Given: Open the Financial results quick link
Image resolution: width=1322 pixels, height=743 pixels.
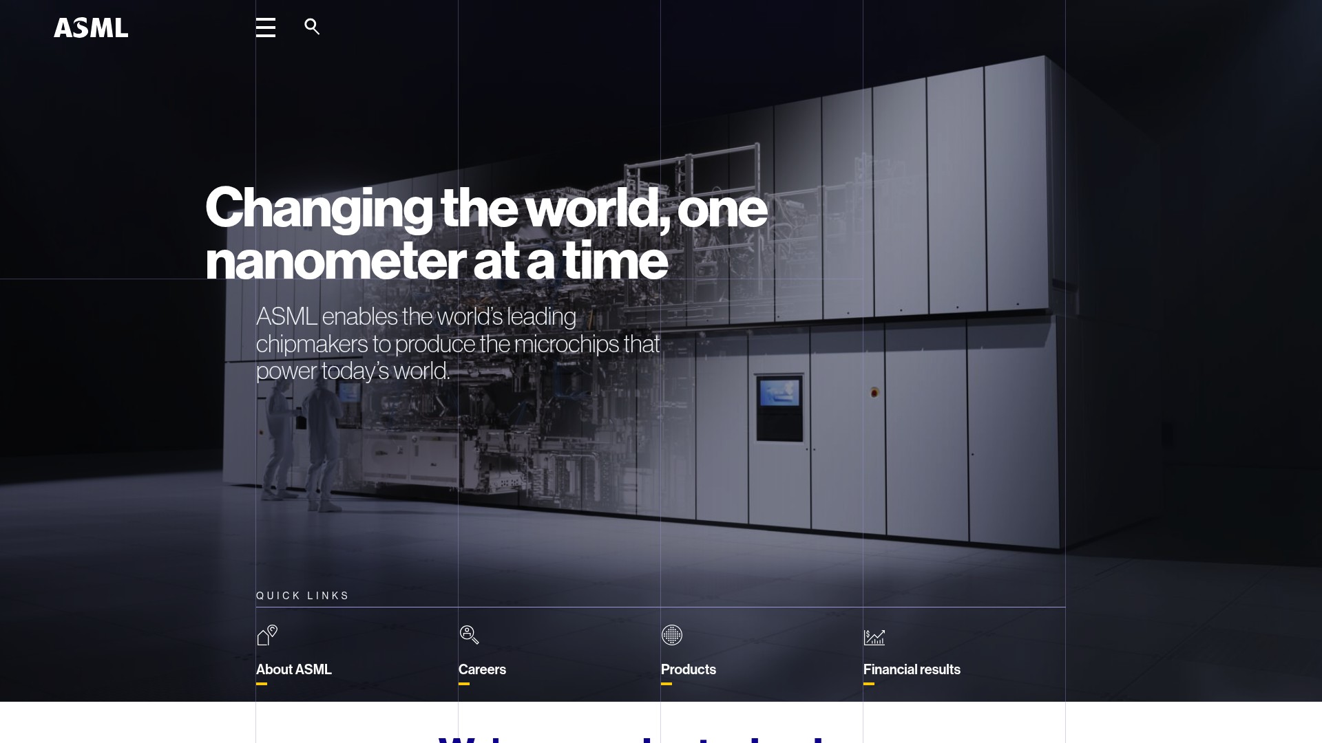Looking at the screenshot, I should coord(912,669).
